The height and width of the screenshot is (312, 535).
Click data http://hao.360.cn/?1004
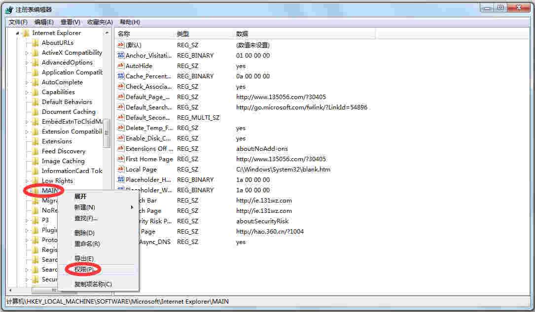pos(270,232)
